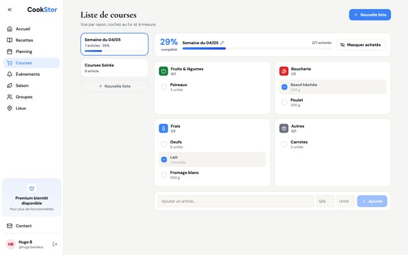The width and height of the screenshot is (408, 255).
Task: Click the Premium bientôt disponible card
Action: pos(32,197)
